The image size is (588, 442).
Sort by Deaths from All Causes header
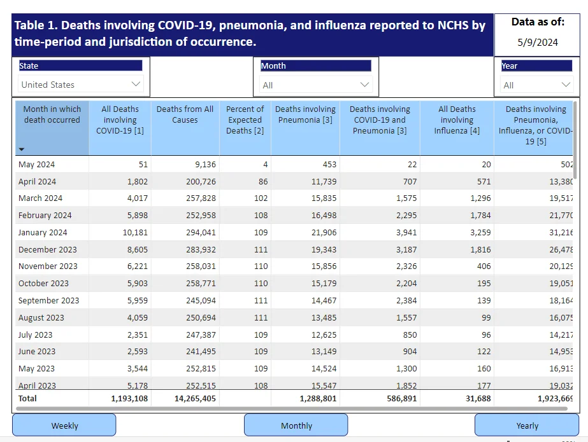coord(185,128)
